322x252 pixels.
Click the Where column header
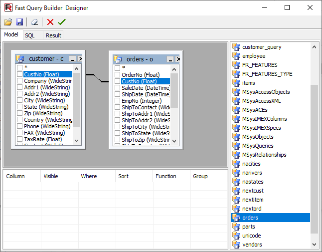tap(89, 176)
